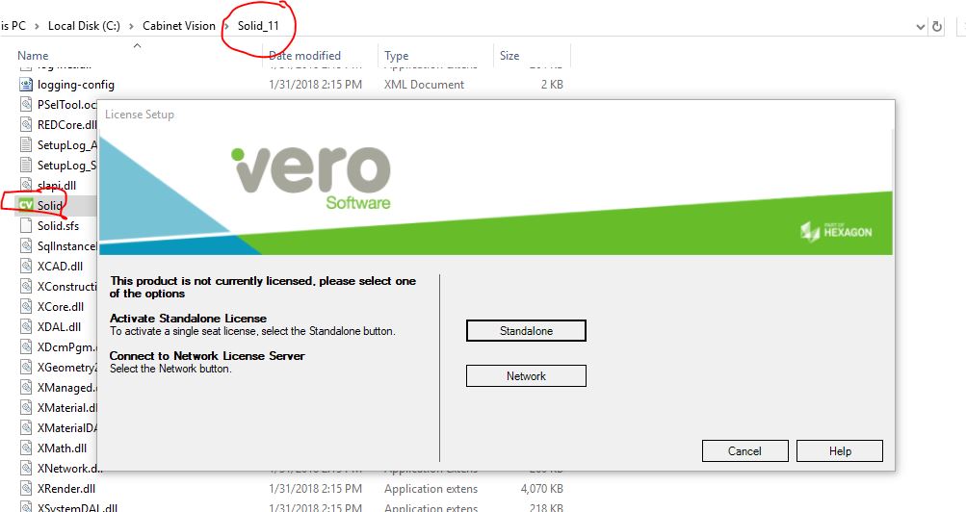Select the Solid.sfs file icon
The height and width of the screenshot is (512, 966).
pos(26,226)
